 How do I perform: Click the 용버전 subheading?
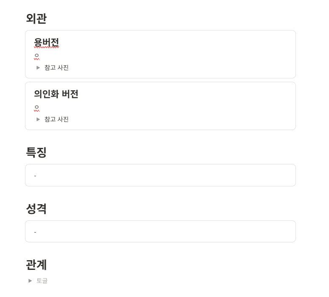coord(46,42)
